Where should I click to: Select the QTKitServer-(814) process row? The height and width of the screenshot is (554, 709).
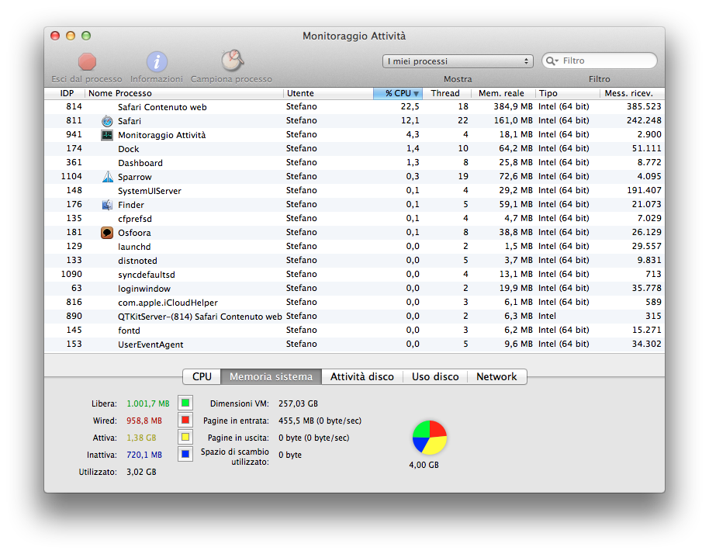click(354, 316)
